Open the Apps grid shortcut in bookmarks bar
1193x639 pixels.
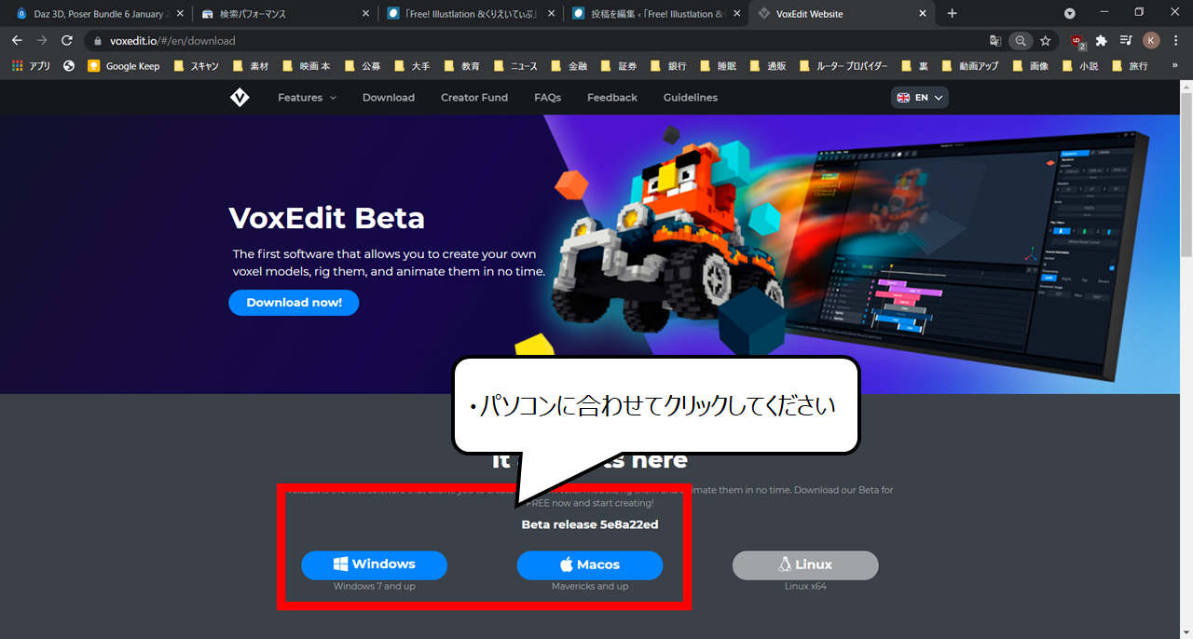pyautogui.click(x=32, y=66)
